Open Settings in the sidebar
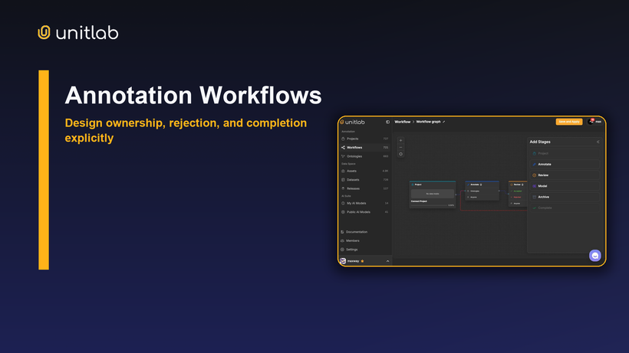This screenshot has width=629, height=353. pyautogui.click(x=349, y=250)
